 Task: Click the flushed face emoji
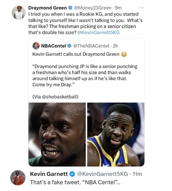[124, 54]
